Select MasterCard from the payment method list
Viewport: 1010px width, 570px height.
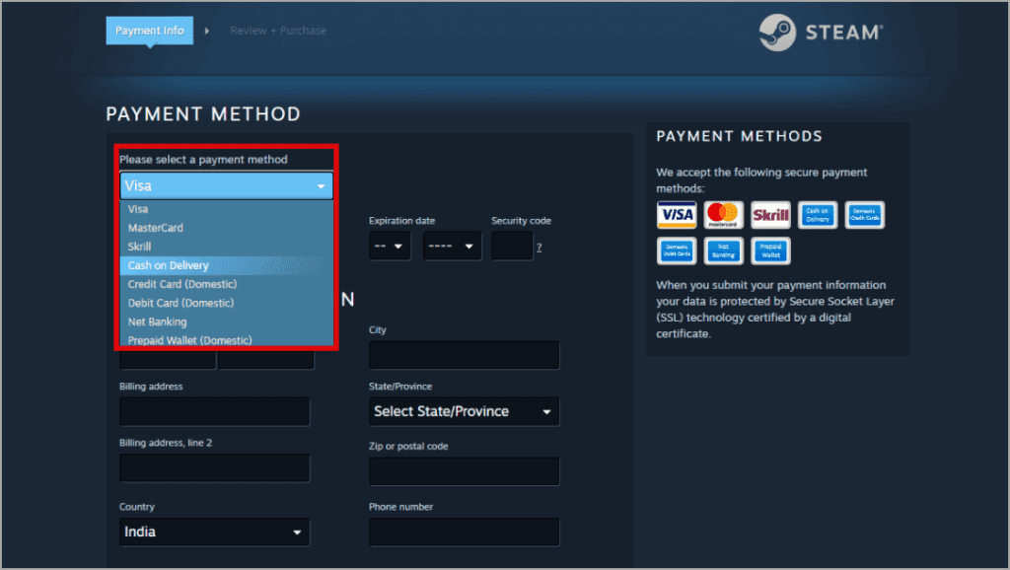(154, 228)
